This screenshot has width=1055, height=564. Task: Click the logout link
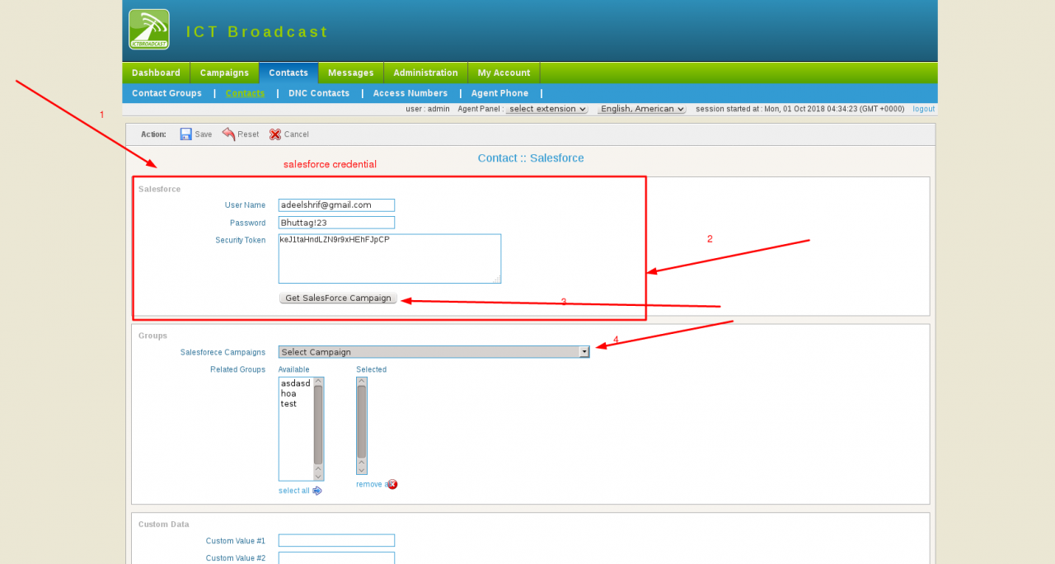click(x=923, y=108)
